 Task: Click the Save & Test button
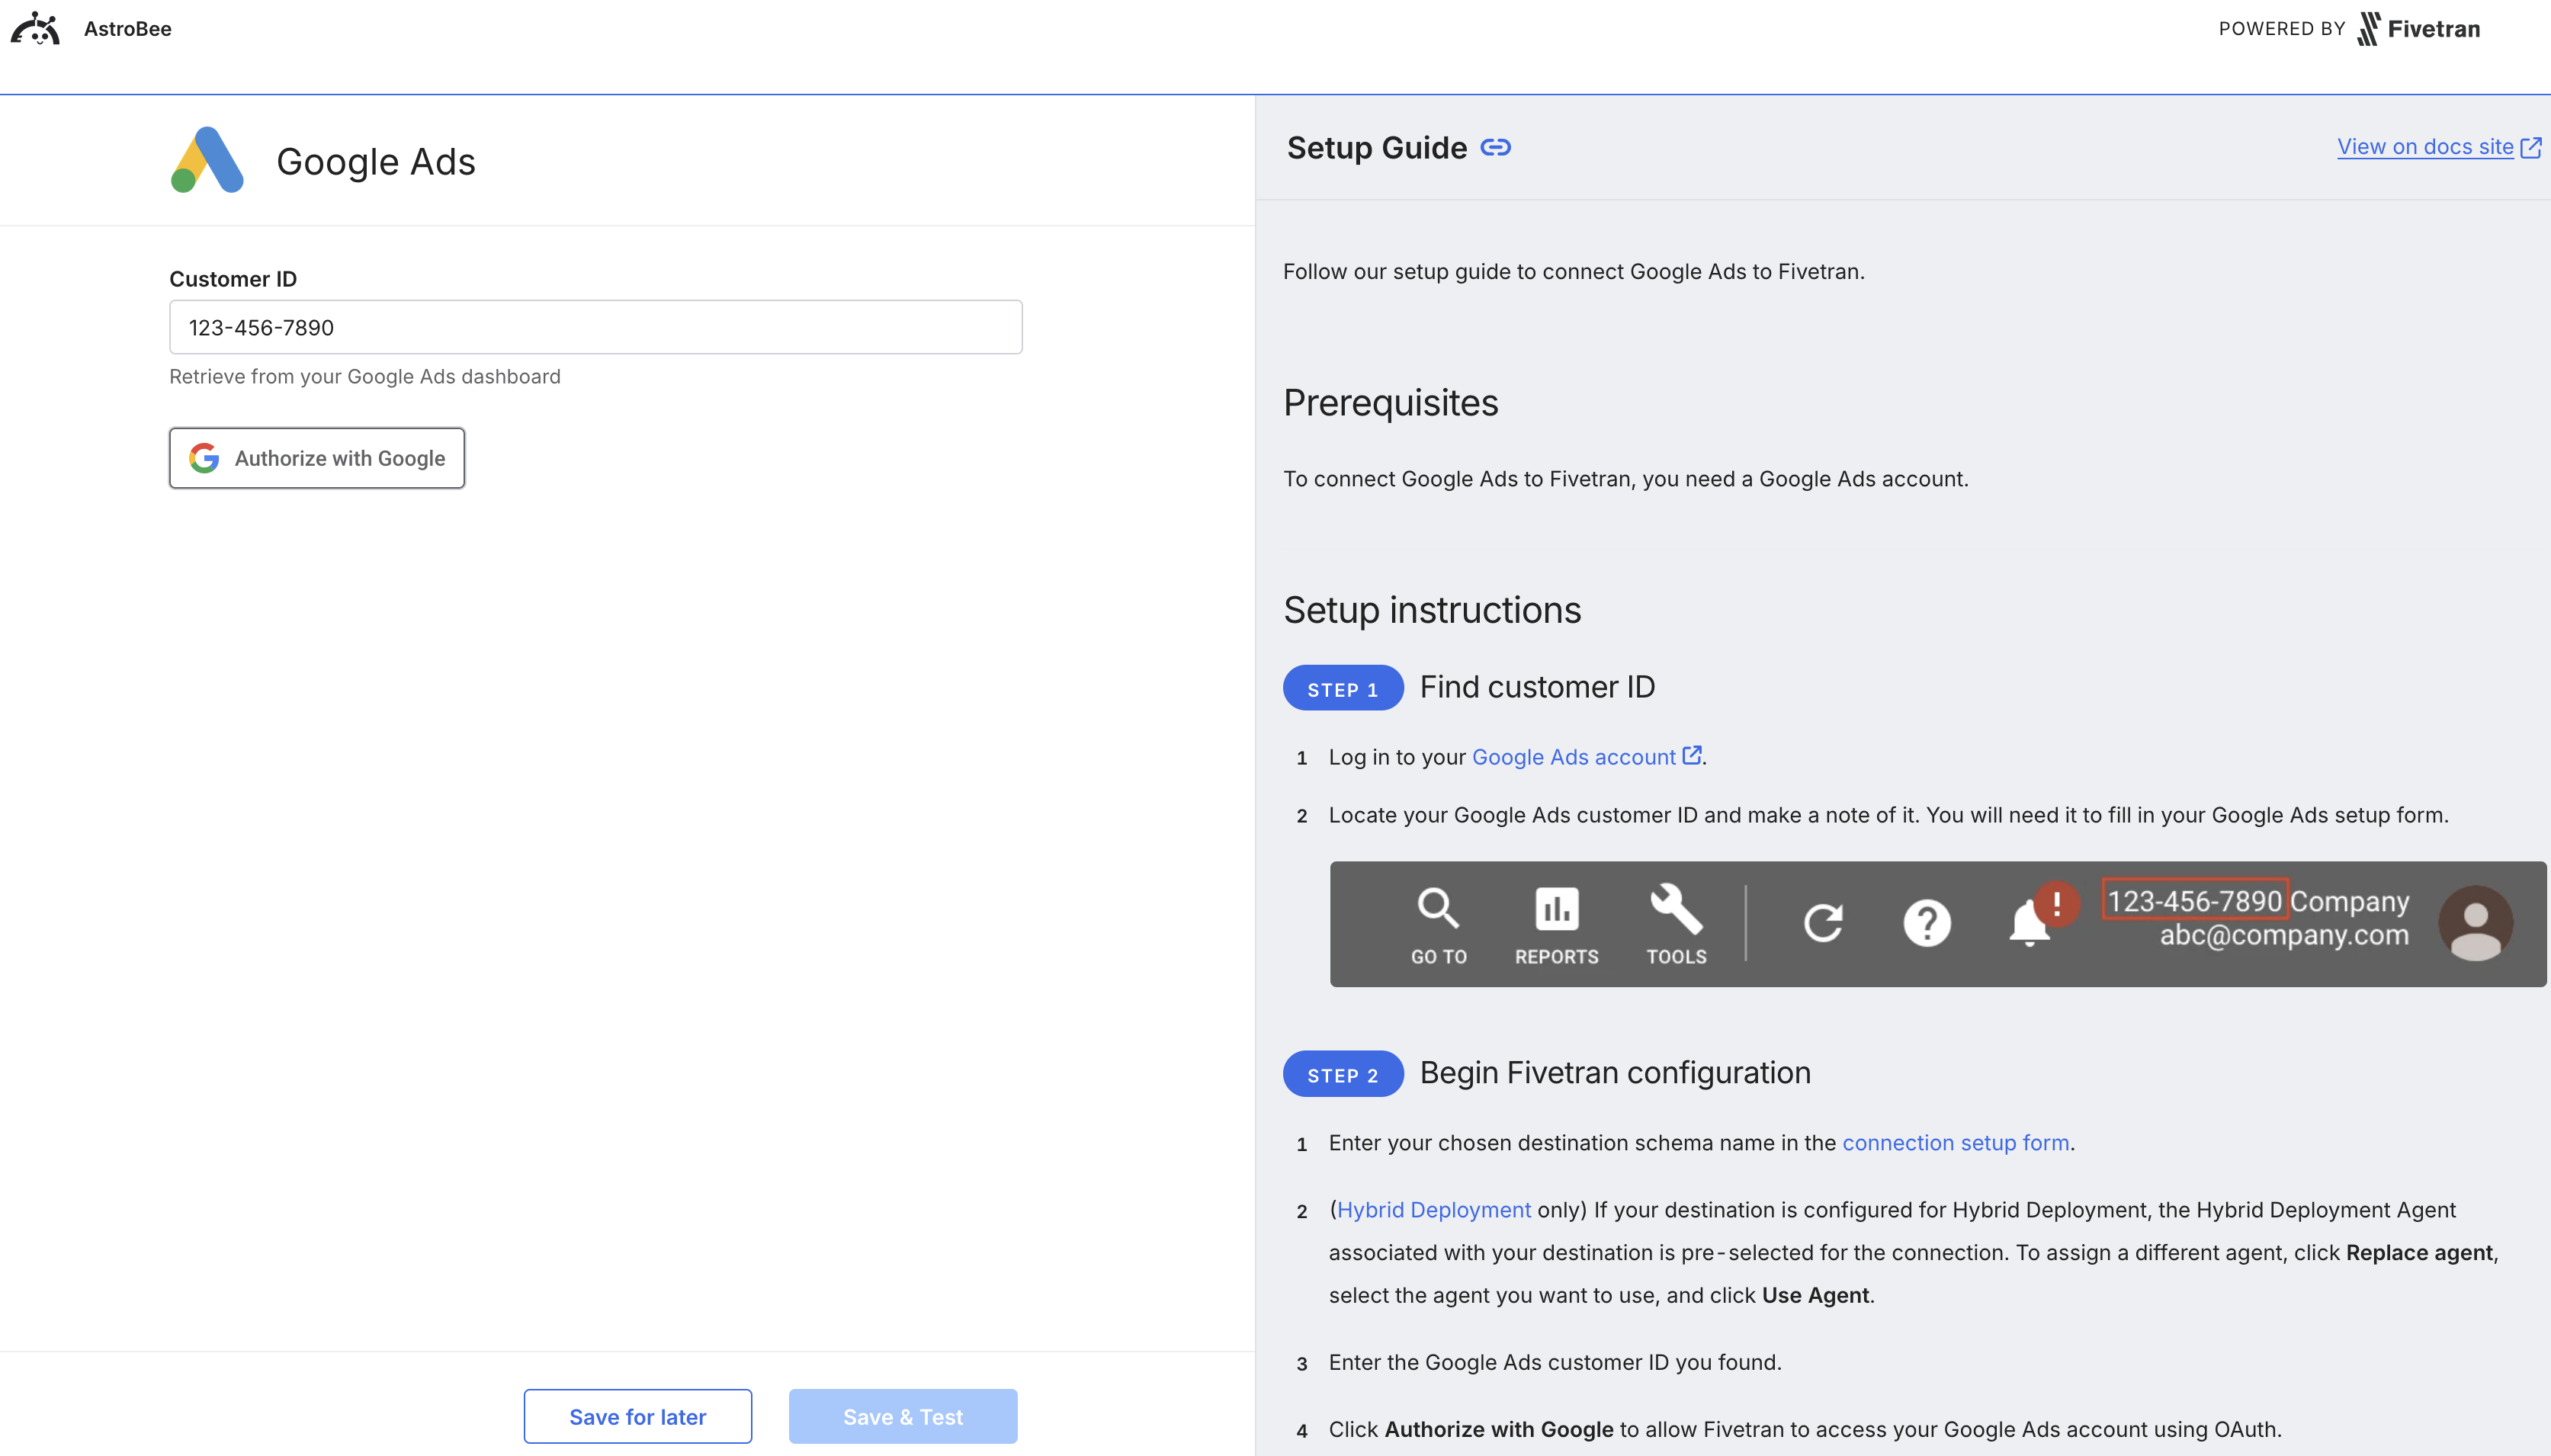(902, 1416)
